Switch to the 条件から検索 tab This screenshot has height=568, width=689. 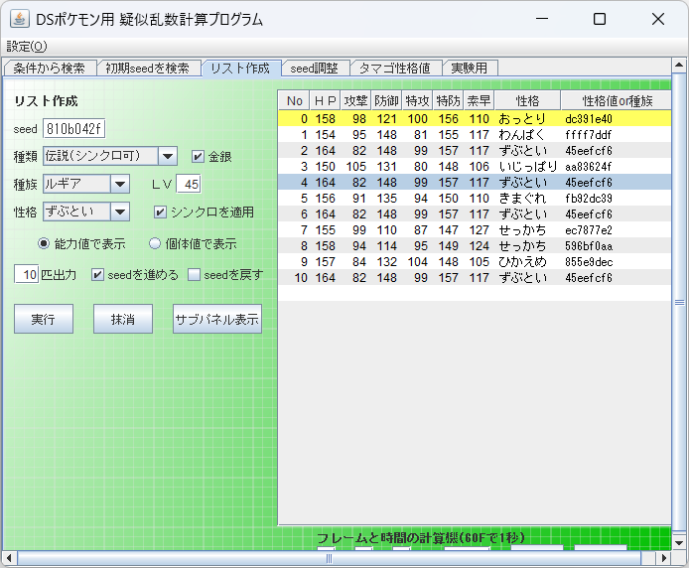tap(50, 69)
